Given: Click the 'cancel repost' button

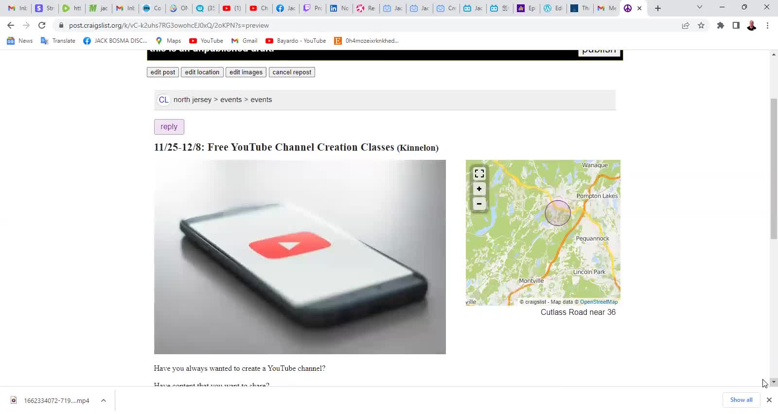Looking at the screenshot, I should click(292, 72).
